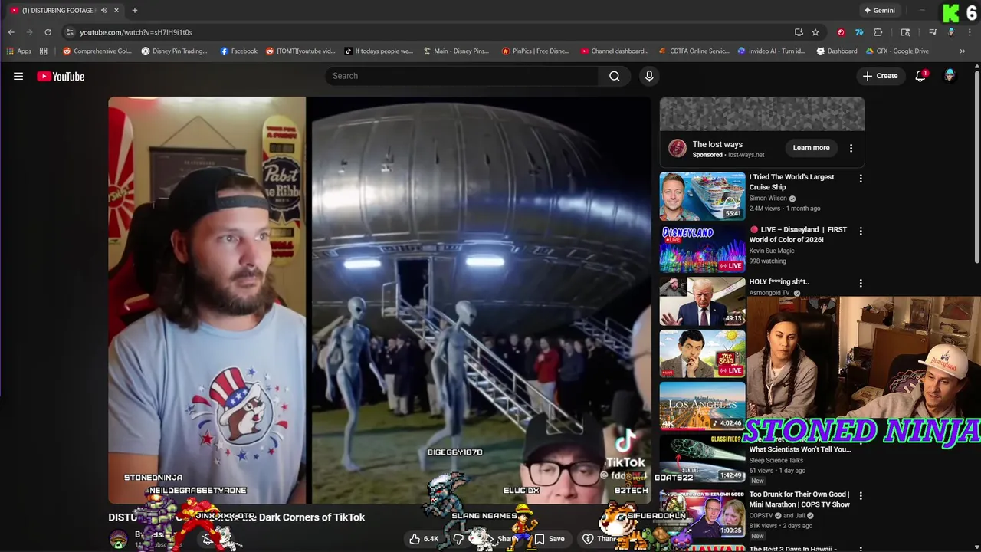Open the CDTFA Online Servic... bookmark
The width and height of the screenshot is (981, 552).
pos(694,51)
